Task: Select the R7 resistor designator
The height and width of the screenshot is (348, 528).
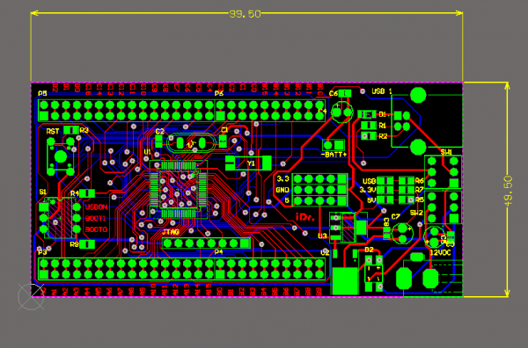Action: click(x=419, y=190)
